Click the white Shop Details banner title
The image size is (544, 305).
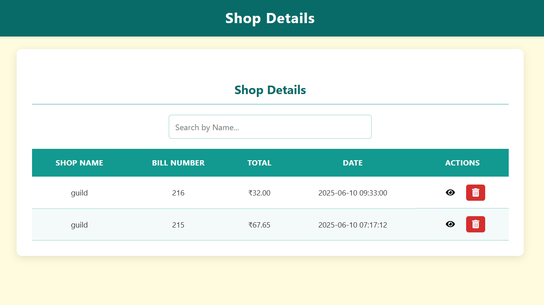pyautogui.click(x=270, y=18)
